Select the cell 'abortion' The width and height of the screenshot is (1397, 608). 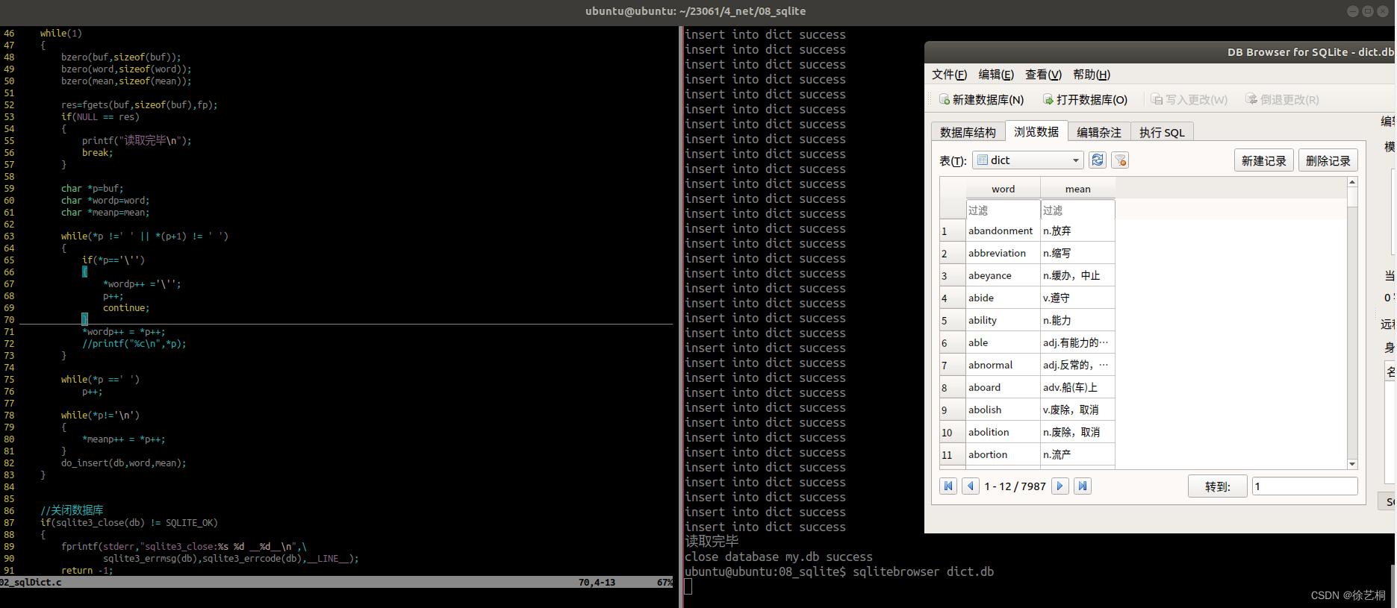coord(1003,455)
